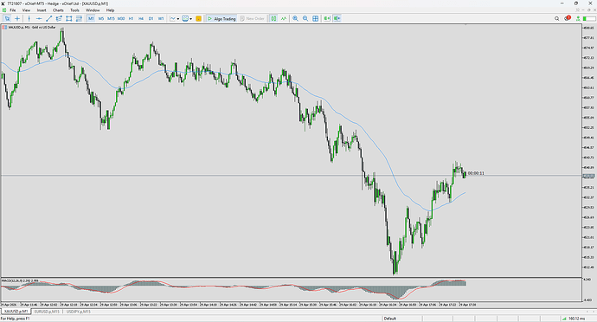597x322 pixels.
Task: Toggle Algo Trading
Action: coord(221,18)
